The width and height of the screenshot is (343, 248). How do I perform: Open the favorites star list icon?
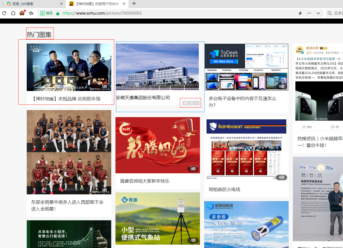pyautogui.click(x=31, y=13)
